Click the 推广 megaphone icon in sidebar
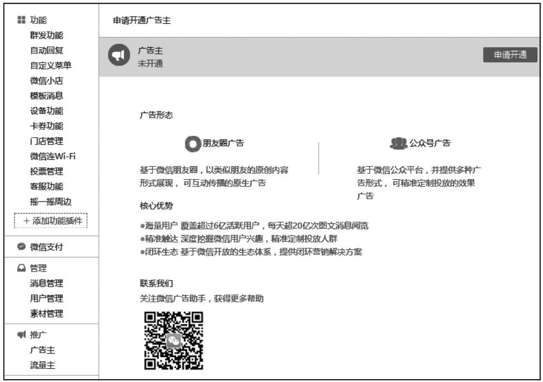 coord(22,335)
